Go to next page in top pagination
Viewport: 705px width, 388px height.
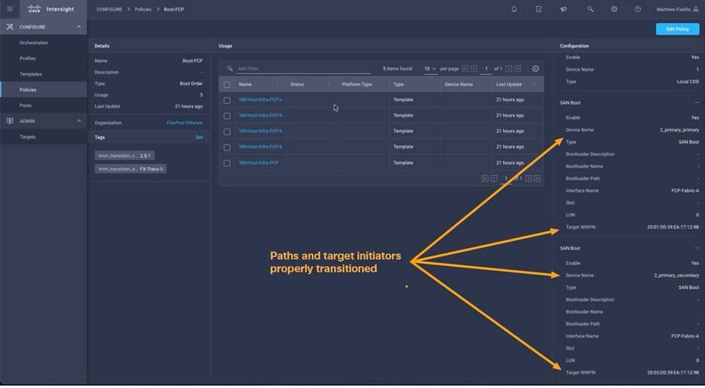tap(509, 68)
